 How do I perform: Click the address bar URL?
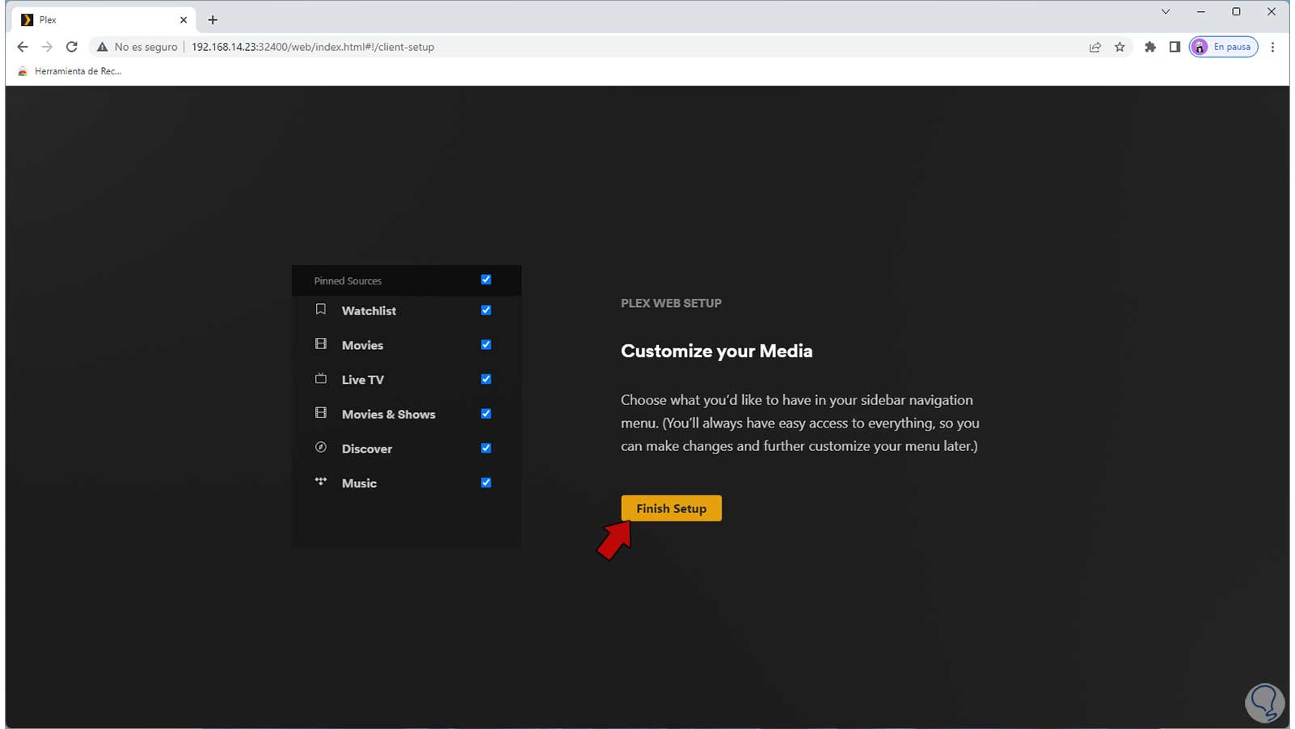click(313, 47)
